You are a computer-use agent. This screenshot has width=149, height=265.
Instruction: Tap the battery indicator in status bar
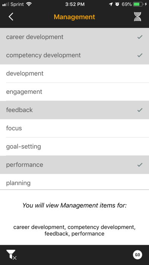pyautogui.click(x=138, y=4)
